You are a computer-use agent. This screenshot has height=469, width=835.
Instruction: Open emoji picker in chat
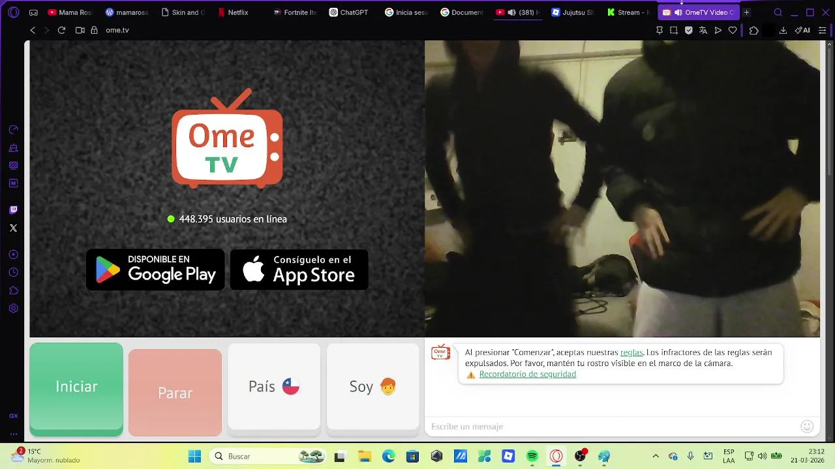pos(807,427)
